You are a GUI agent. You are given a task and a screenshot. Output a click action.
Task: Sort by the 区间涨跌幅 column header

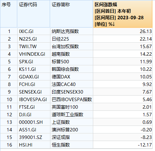point(123,14)
